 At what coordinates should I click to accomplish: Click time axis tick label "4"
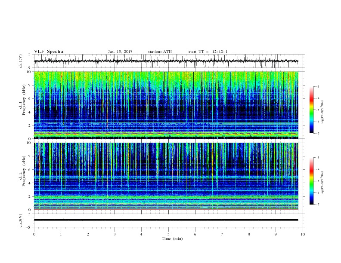141,234
